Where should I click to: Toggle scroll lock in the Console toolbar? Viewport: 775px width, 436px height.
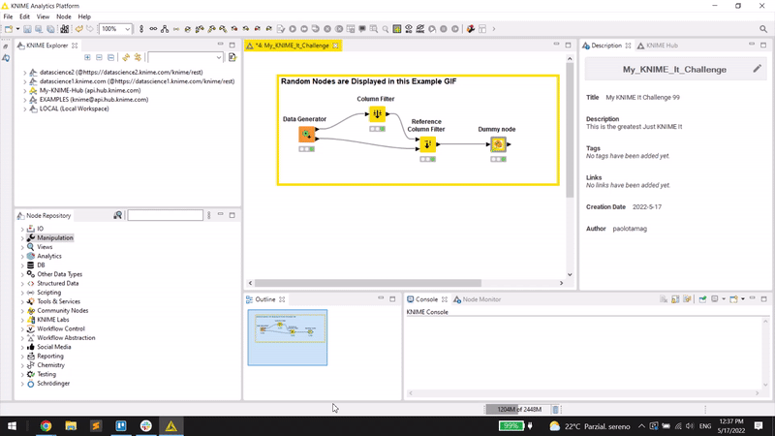point(675,299)
